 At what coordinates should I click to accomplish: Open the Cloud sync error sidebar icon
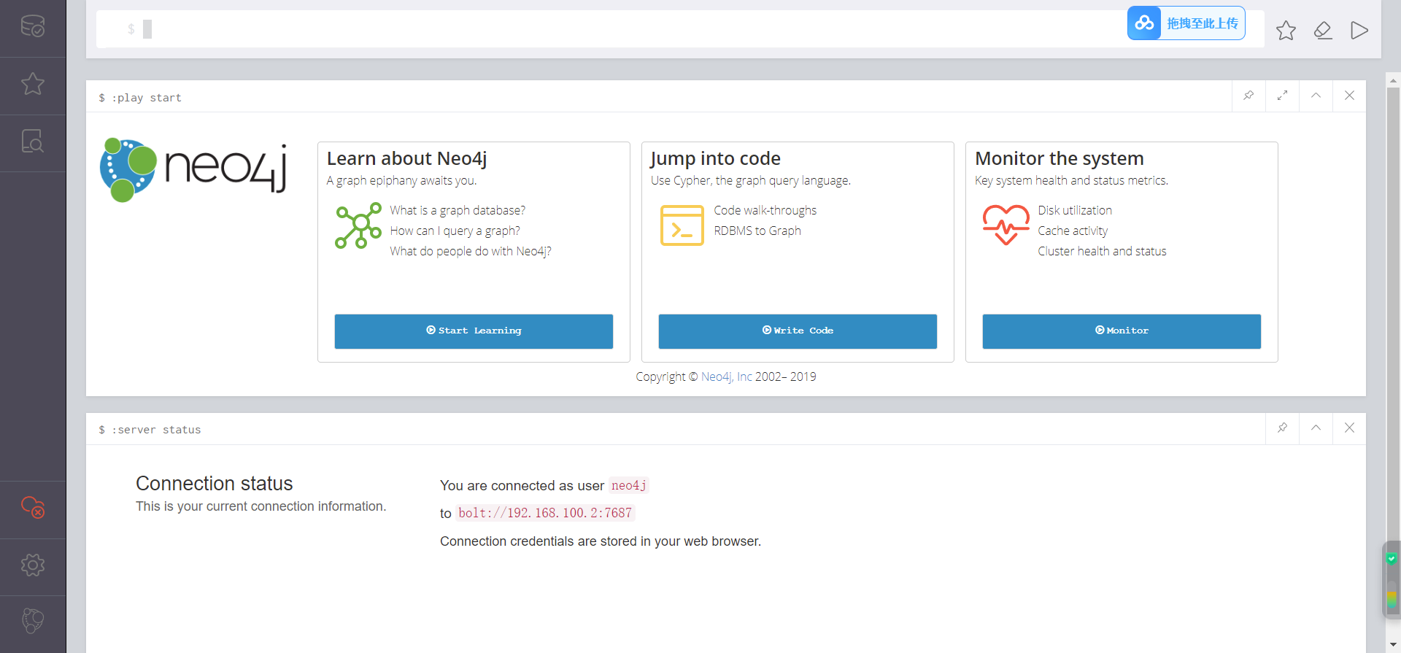click(x=33, y=507)
